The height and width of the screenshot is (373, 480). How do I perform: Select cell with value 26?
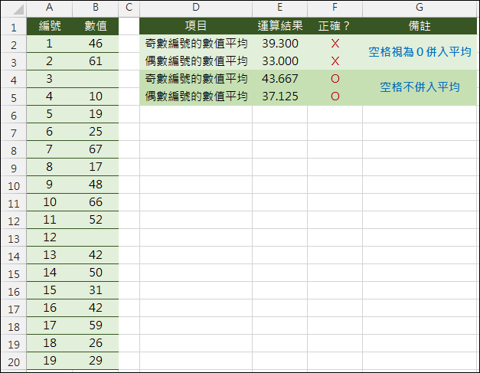point(96,343)
